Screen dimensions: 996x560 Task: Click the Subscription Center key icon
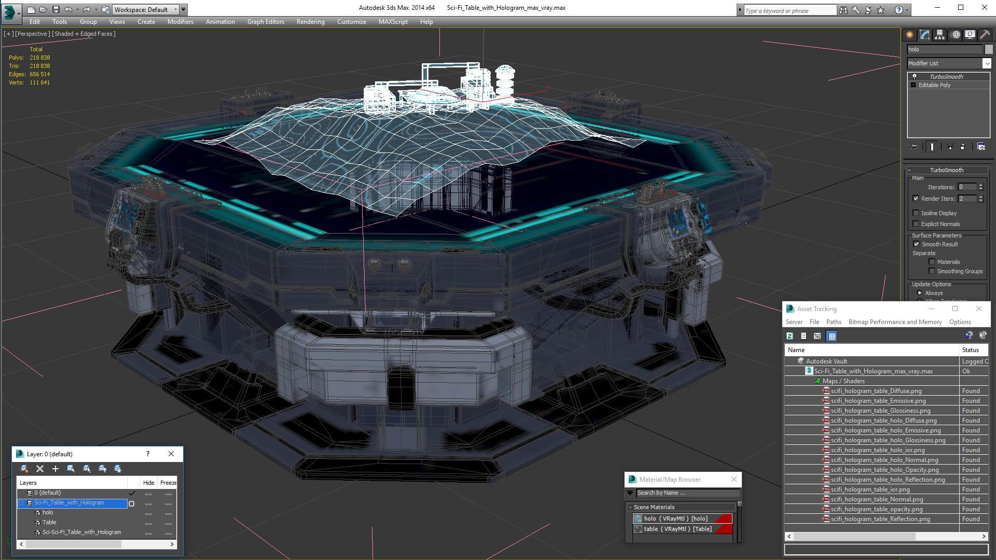[x=856, y=10]
